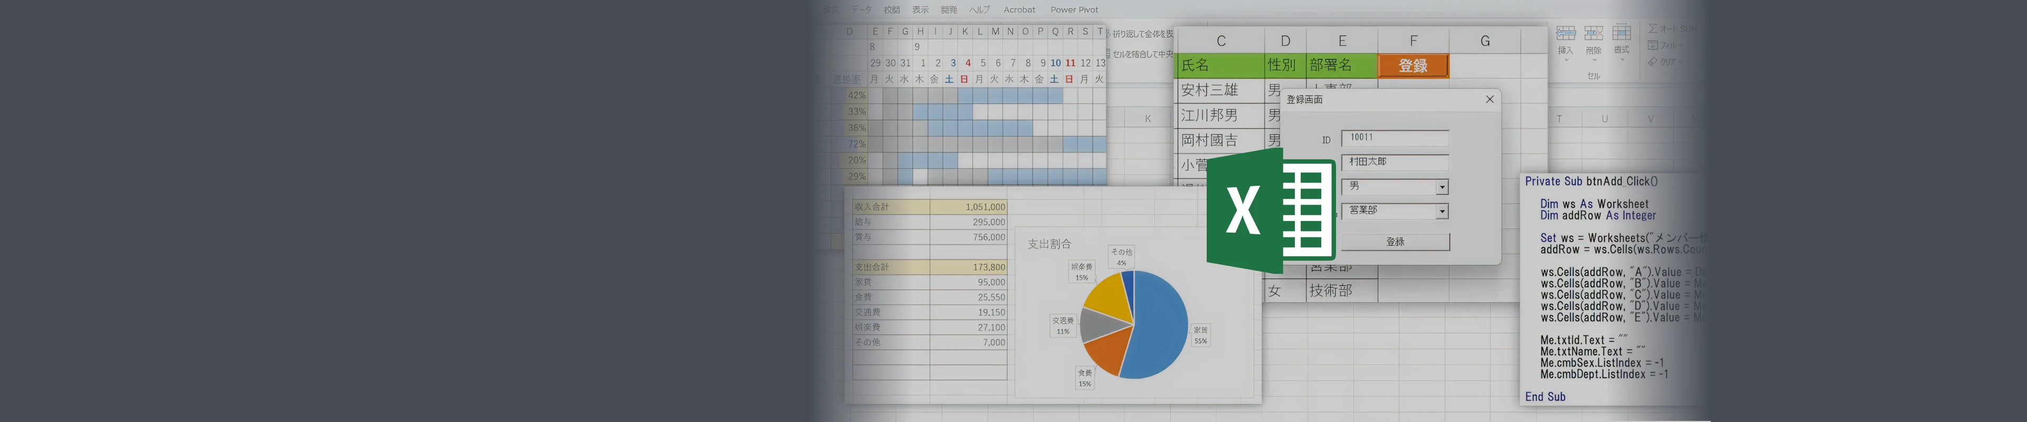Screen dimensions: 2027x422
Task: Click the Fill (フィル) icon
Action: 1653,45
